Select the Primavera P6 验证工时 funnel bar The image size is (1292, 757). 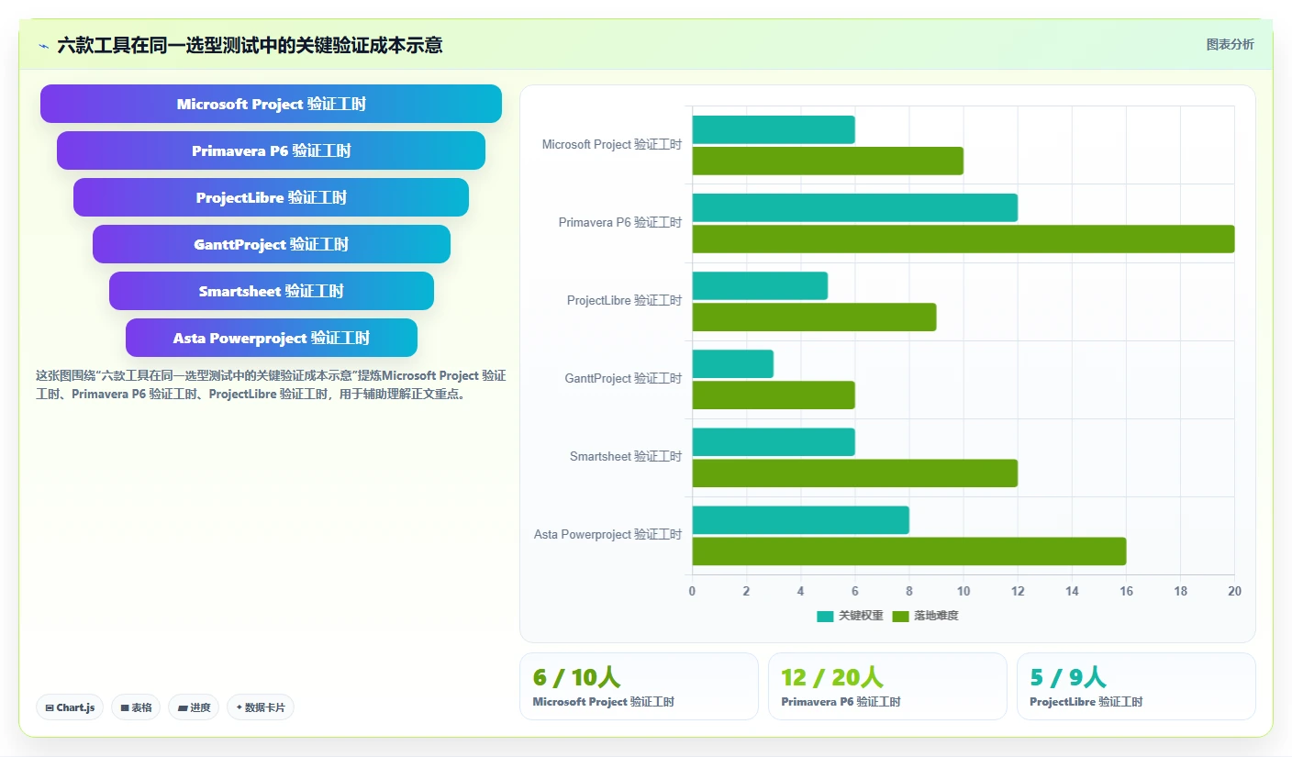coord(271,150)
